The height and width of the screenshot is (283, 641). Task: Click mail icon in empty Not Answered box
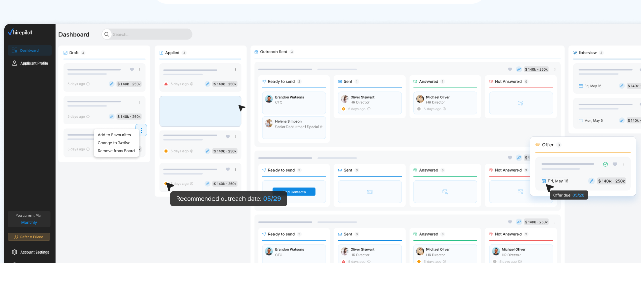521,103
